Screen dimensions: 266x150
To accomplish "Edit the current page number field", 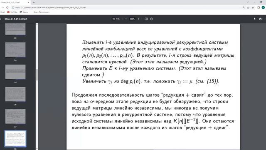I will tap(113, 19).
